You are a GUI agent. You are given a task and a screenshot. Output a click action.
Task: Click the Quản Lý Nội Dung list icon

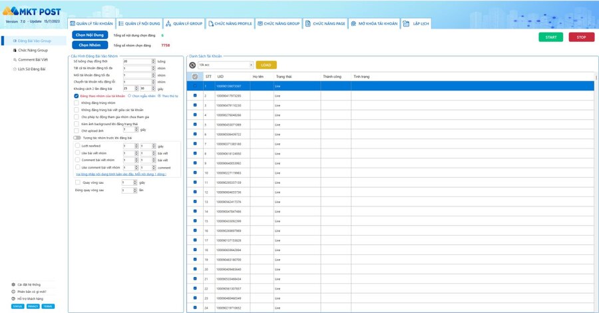(121, 24)
